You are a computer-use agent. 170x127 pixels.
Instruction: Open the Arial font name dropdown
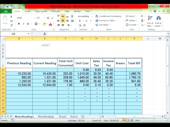(35, 18)
